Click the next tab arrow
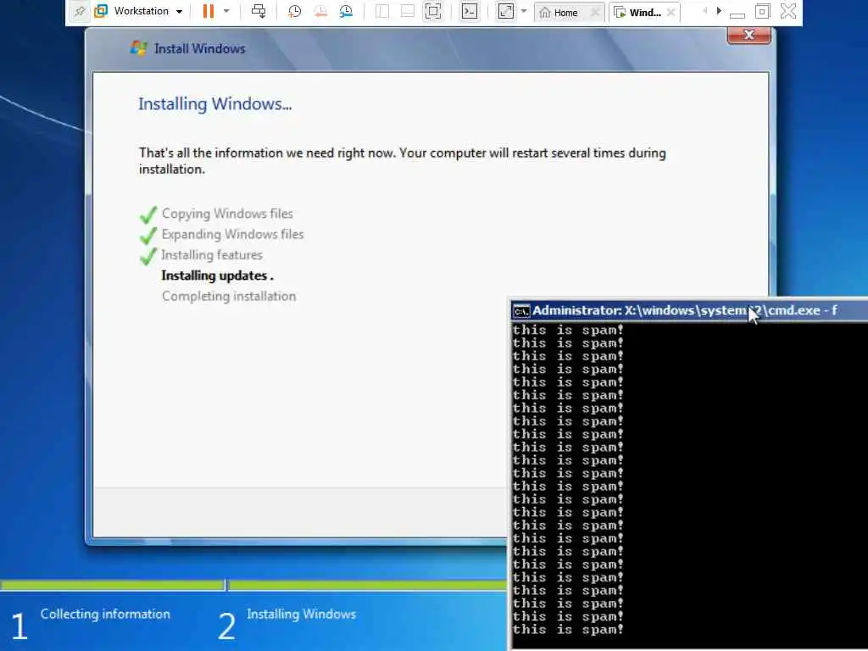The width and height of the screenshot is (868, 651). (x=719, y=10)
